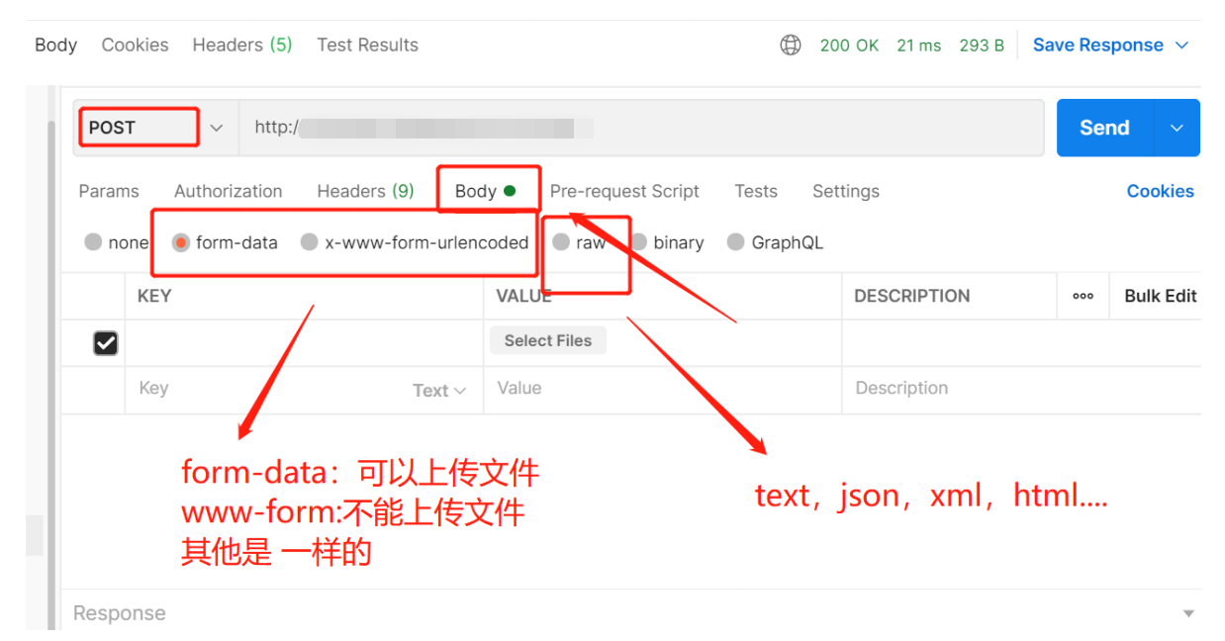The image size is (1225, 641).
Task: Switch to the Authorization tab
Action: (228, 191)
